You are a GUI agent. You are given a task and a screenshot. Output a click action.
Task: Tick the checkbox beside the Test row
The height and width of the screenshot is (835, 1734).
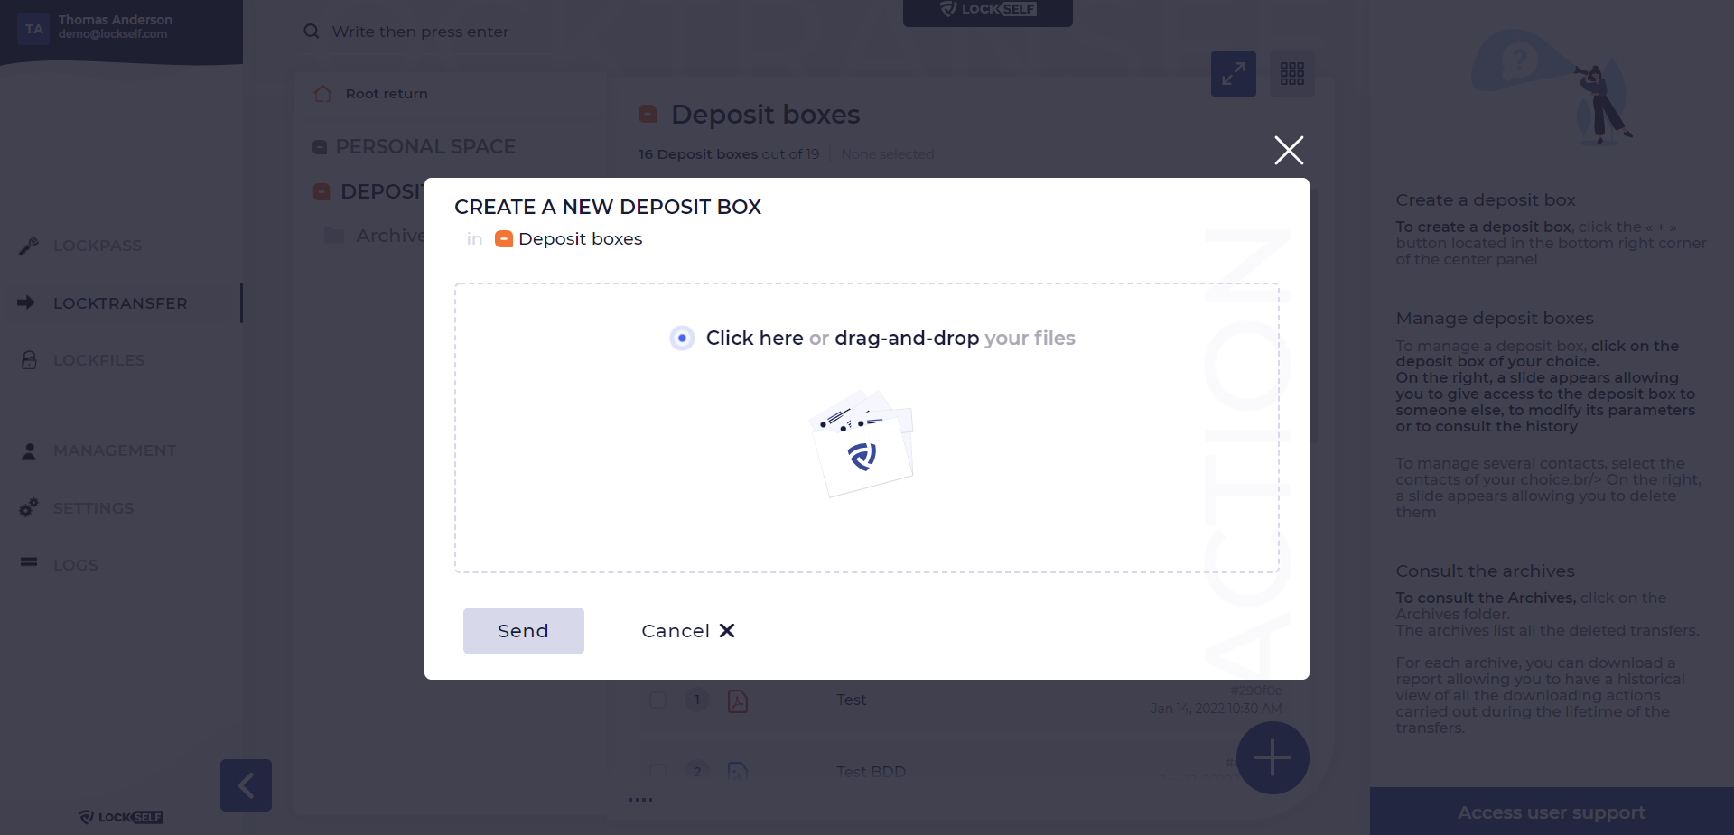(x=658, y=700)
